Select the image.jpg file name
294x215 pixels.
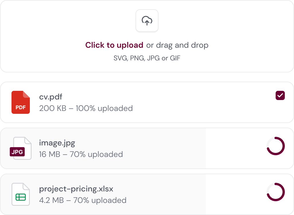[57, 143]
